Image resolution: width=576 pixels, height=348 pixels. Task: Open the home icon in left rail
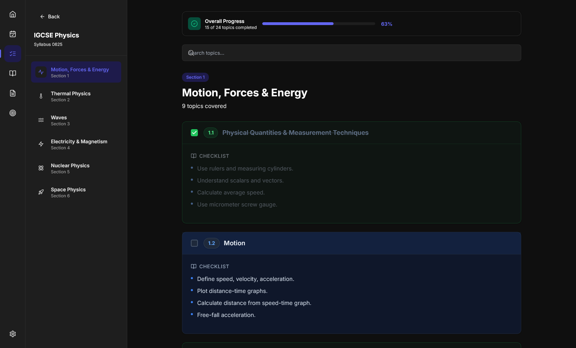[x=13, y=14]
